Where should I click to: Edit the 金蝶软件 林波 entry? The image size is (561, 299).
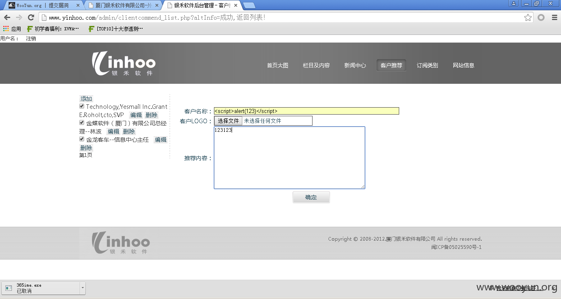point(113,131)
